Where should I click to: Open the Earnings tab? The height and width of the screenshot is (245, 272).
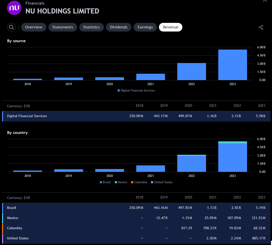click(x=145, y=27)
